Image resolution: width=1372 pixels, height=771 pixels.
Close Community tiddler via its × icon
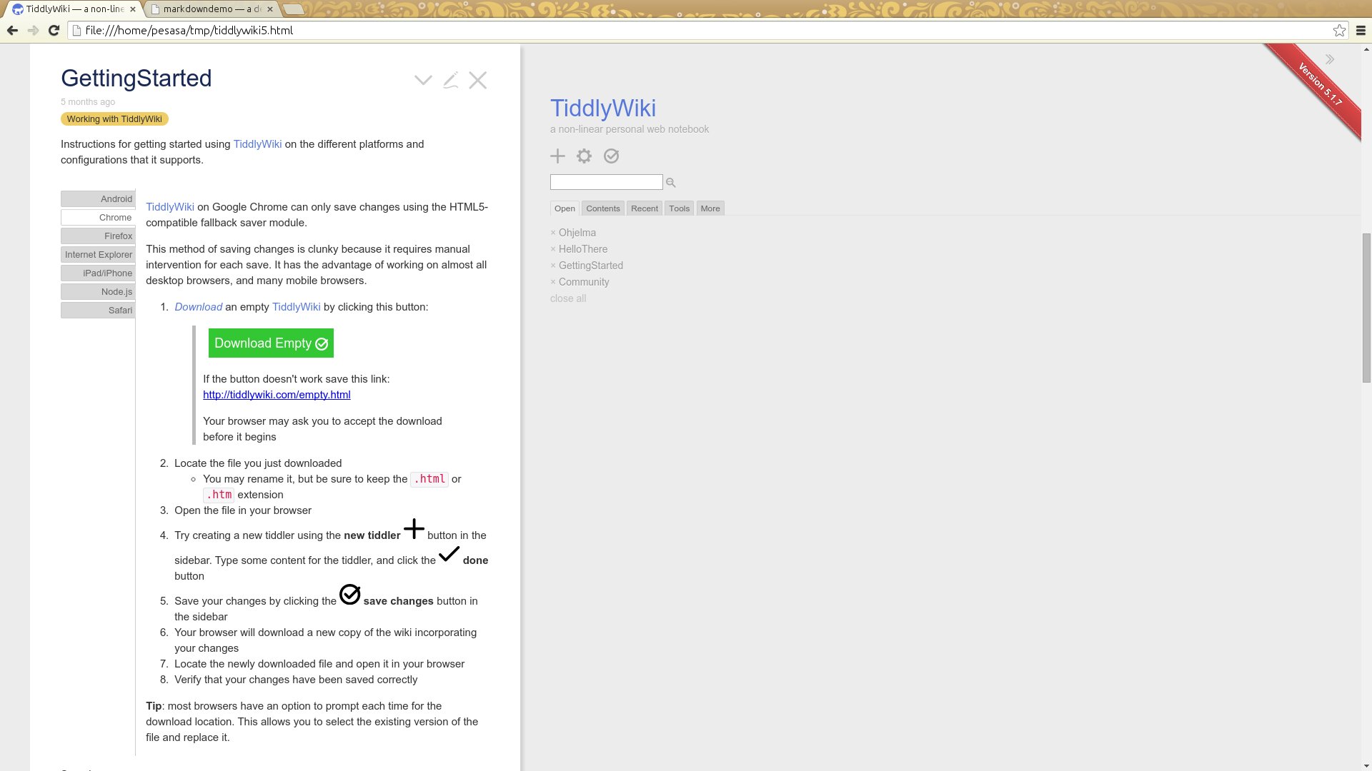tap(553, 282)
